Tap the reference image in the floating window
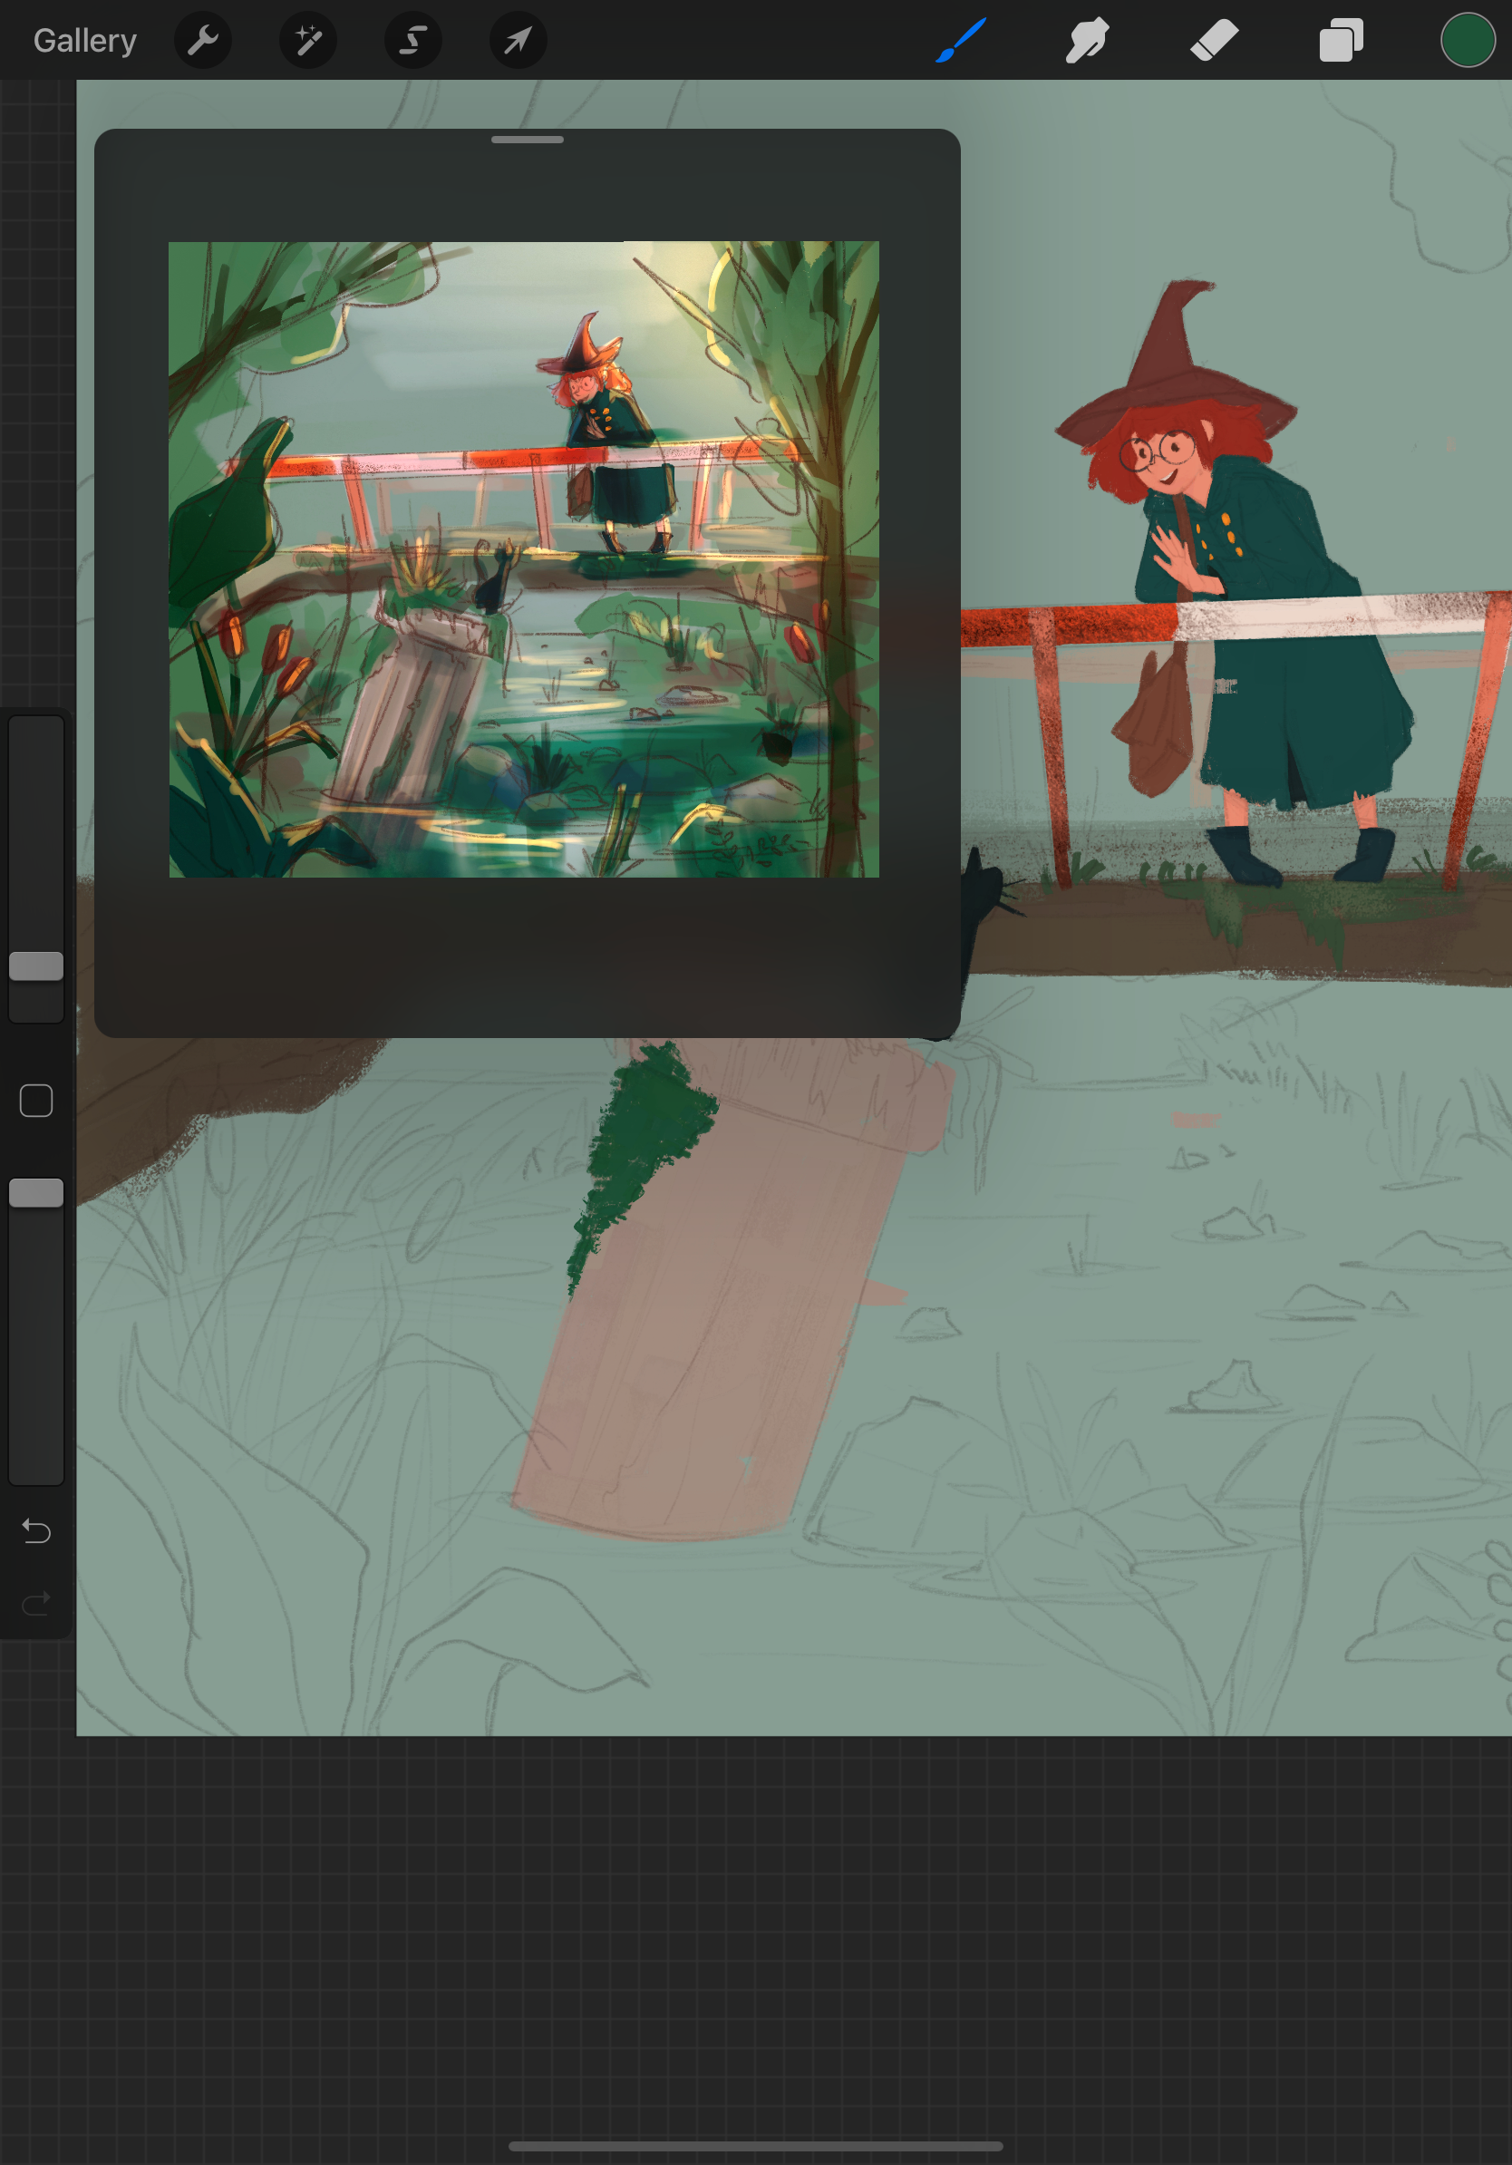The width and height of the screenshot is (1512, 2165). pyautogui.click(x=524, y=559)
